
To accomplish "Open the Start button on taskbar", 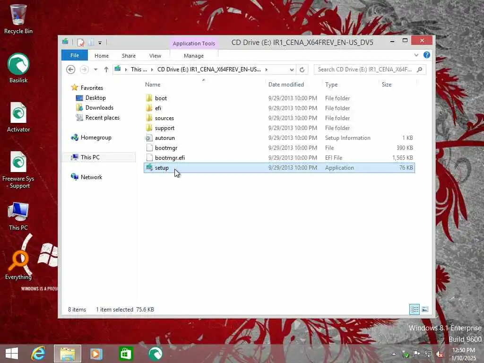I will (12, 354).
